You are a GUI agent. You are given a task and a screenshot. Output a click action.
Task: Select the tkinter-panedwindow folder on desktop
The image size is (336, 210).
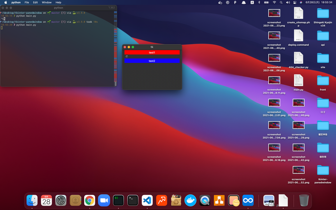pos(323,170)
